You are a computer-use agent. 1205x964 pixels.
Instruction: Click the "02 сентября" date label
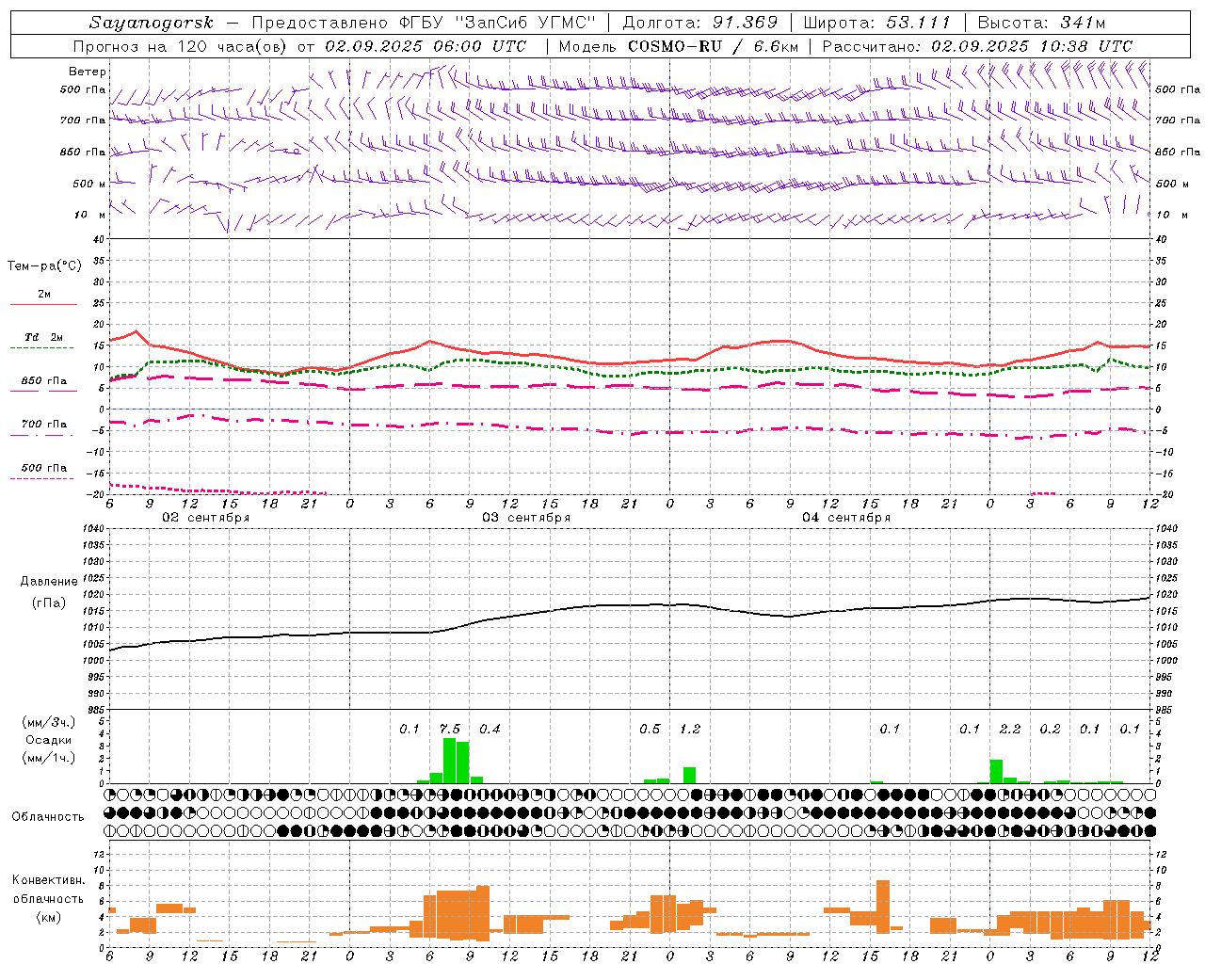pos(206,518)
